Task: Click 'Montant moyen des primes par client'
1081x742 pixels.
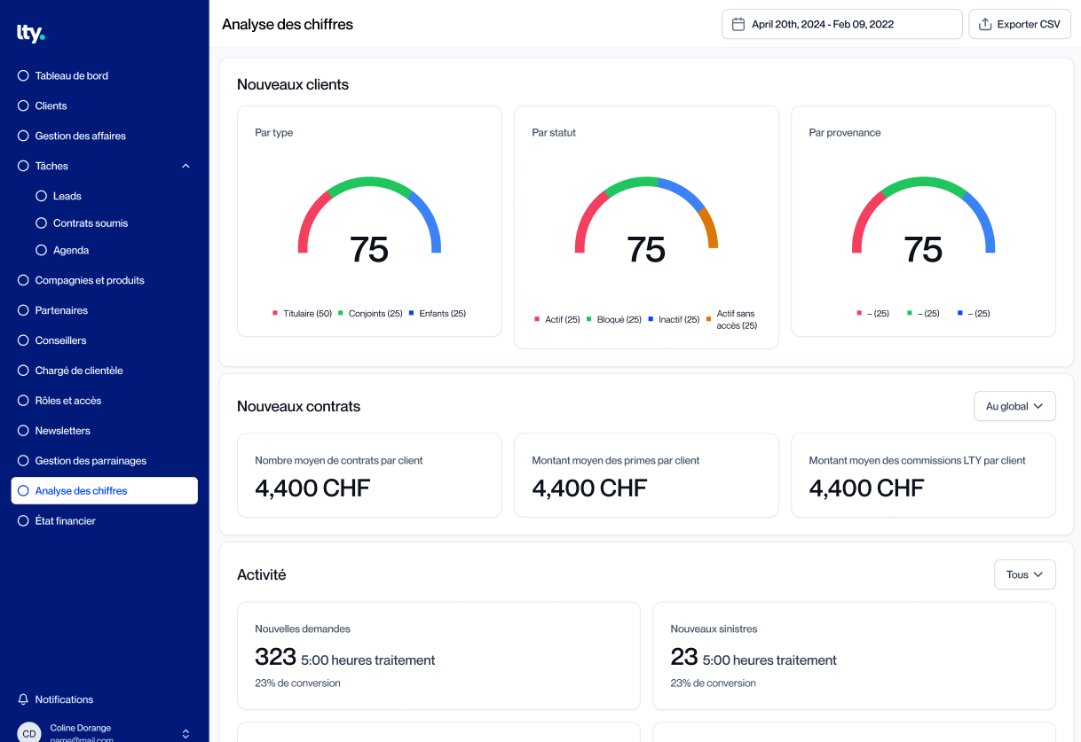Action: click(616, 461)
